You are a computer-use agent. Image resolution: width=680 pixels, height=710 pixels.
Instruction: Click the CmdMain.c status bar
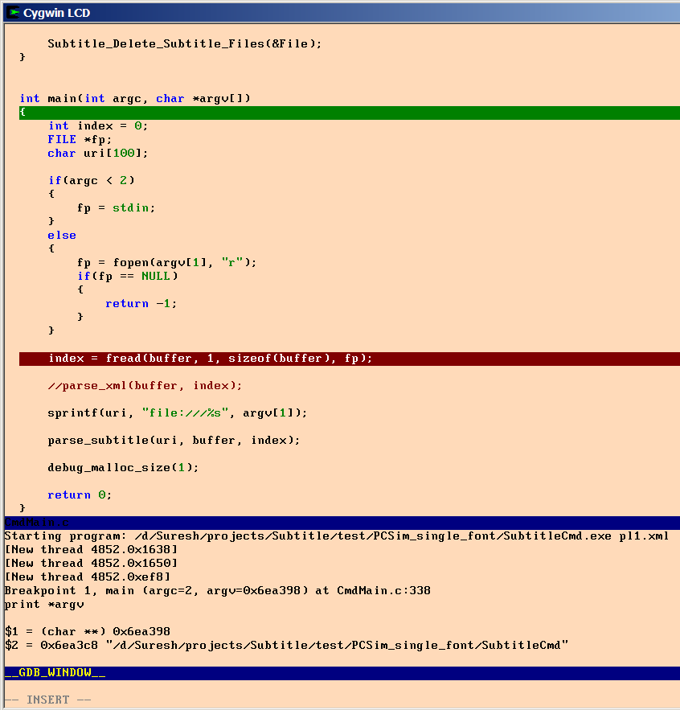click(342, 523)
